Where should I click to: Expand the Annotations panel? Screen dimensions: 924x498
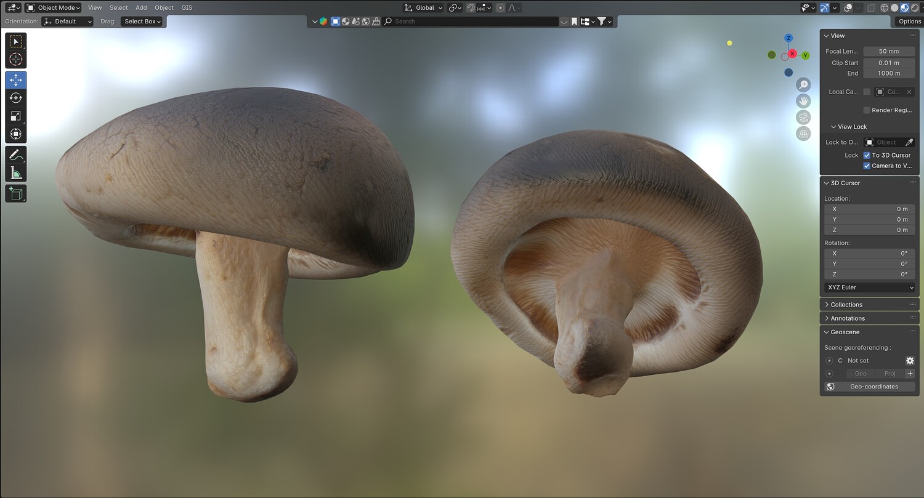pyautogui.click(x=869, y=318)
